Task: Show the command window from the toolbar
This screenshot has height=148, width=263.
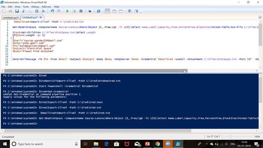Action: (x=129, y=11)
